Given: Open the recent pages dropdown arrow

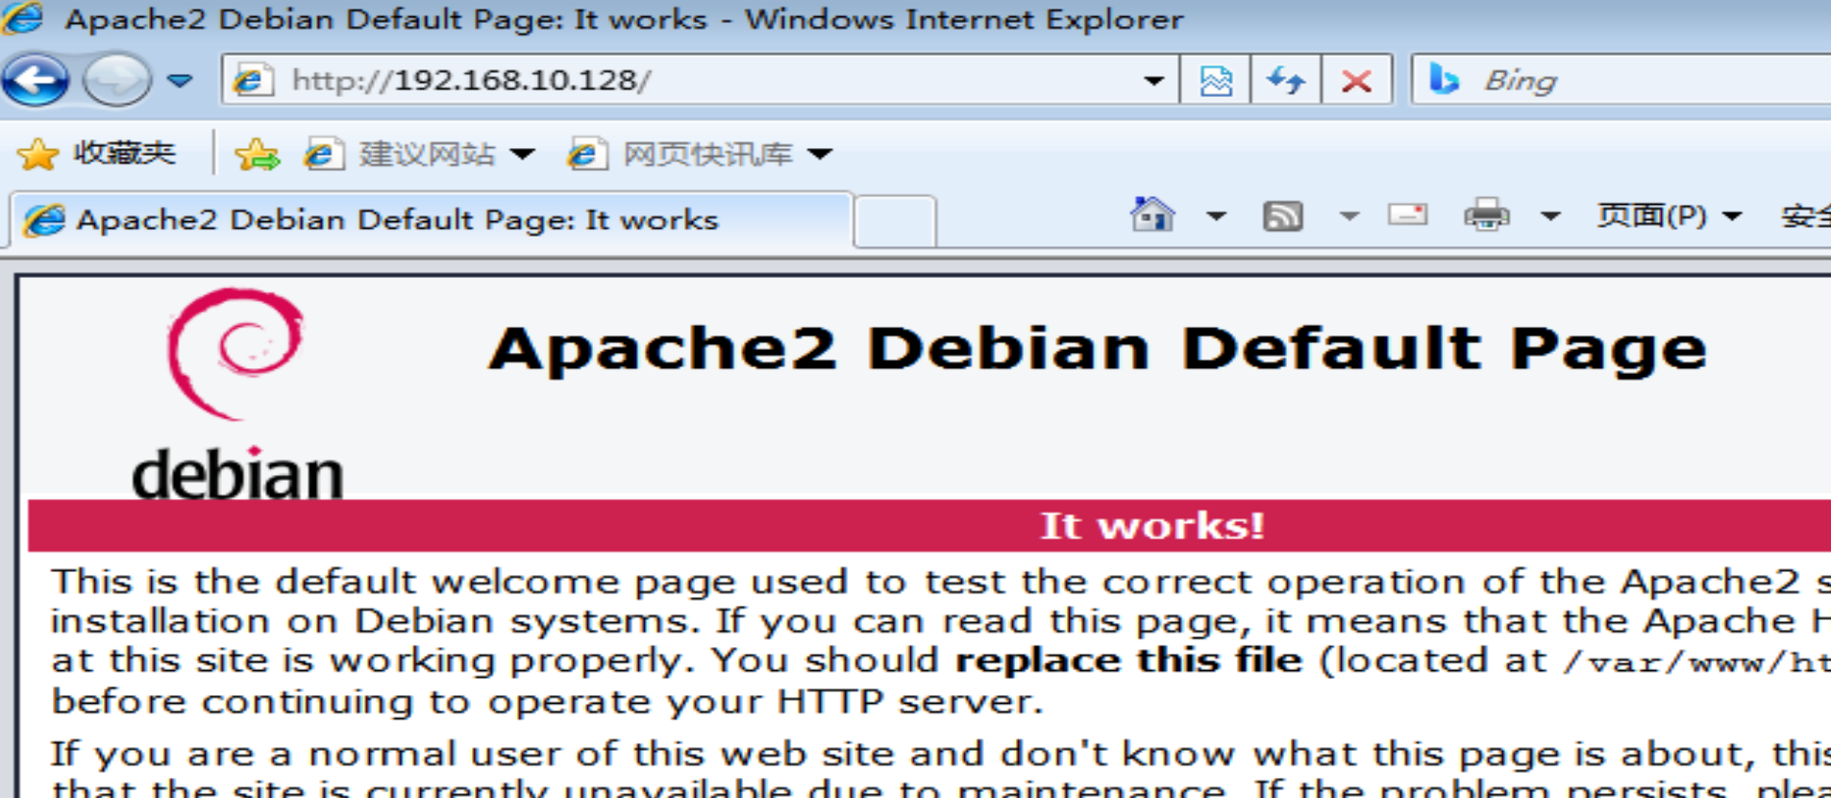Looking at the screenshot, I should 180,81.
